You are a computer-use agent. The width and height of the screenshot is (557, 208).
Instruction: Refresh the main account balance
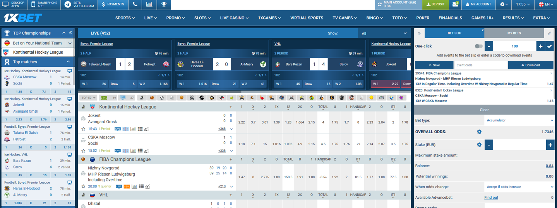tap(380, 5)
